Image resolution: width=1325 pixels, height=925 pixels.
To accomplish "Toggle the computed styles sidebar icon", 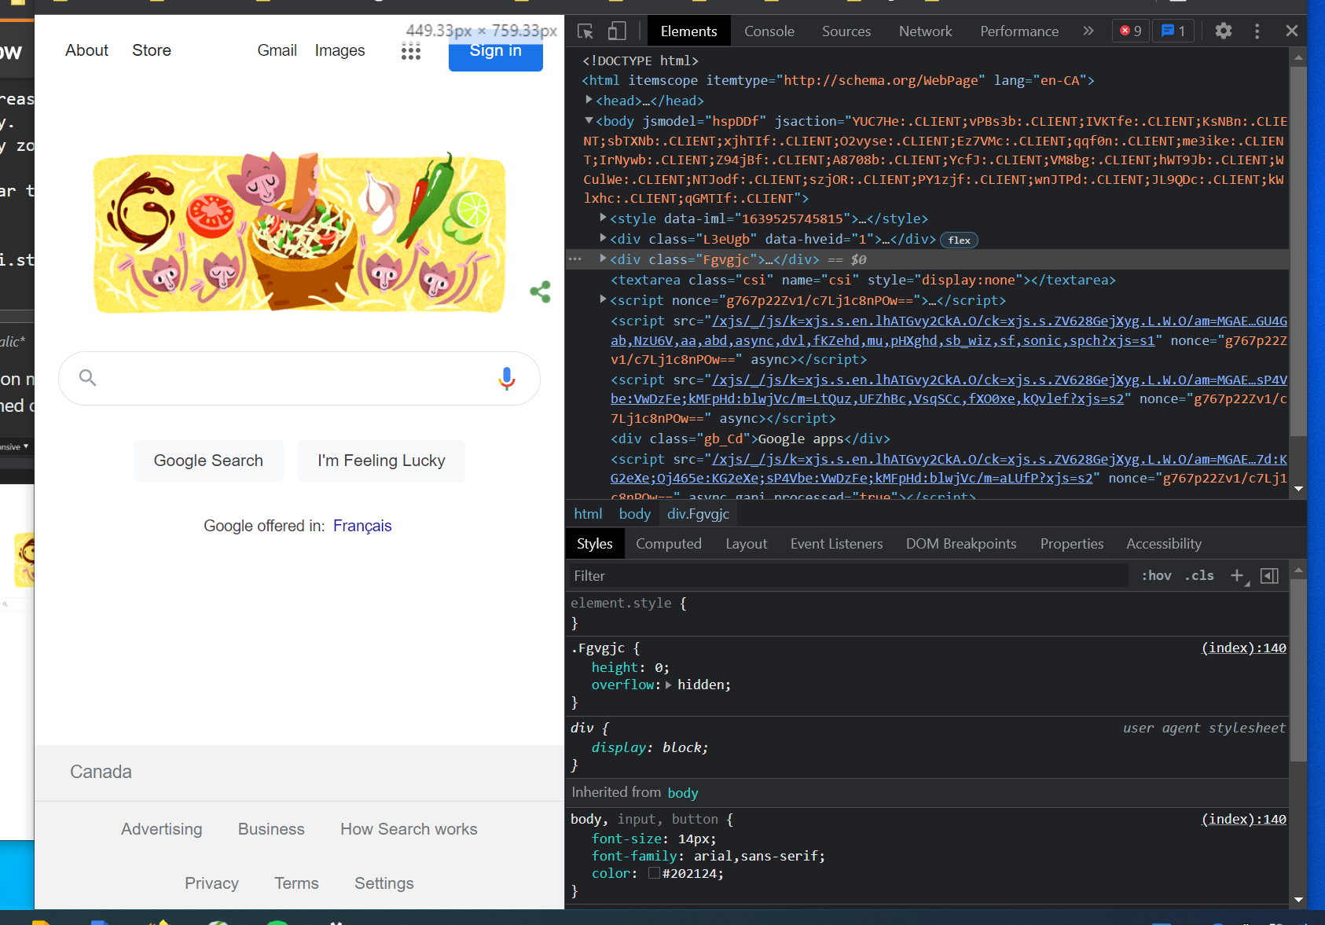I will pyautogui.click(x=1269, y=576).
